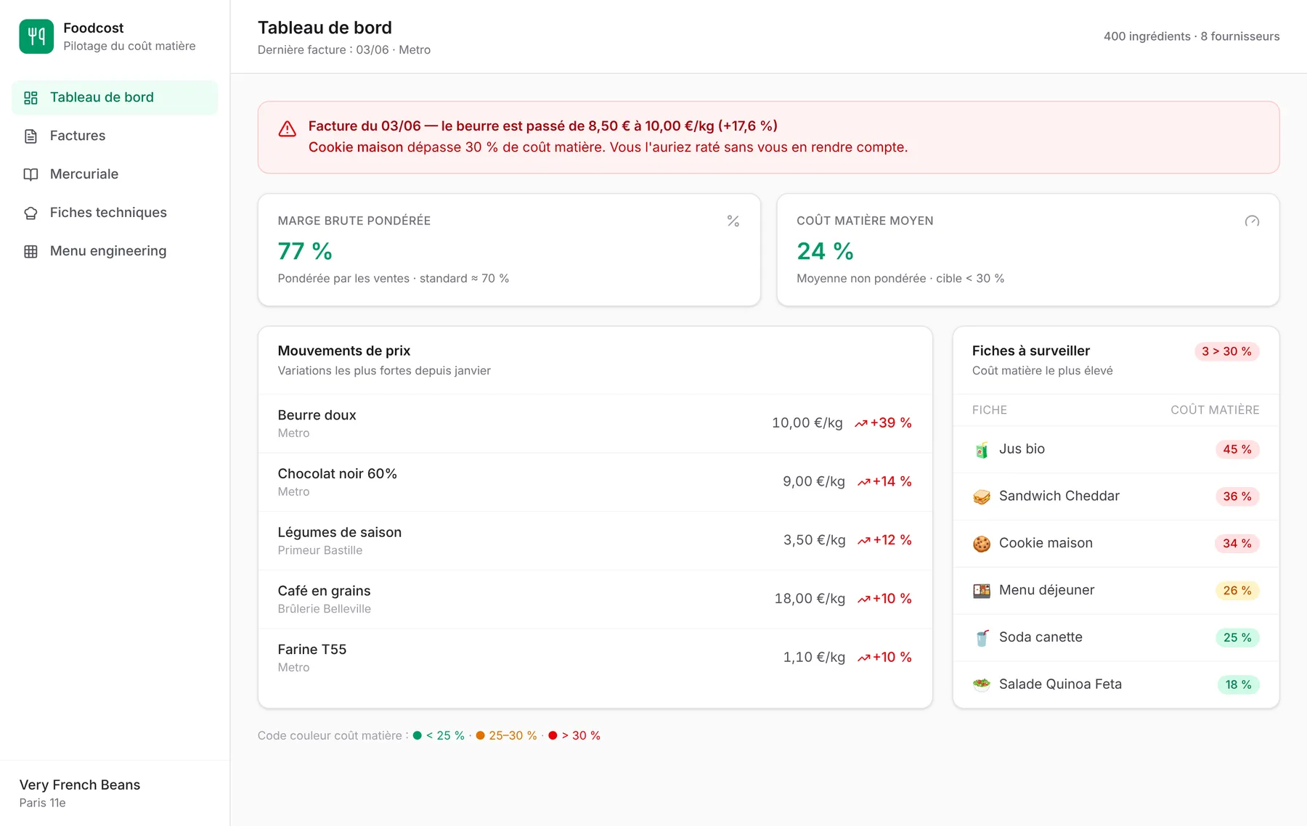Go to the Factures section
The height and width of the screenshot is (826, 1307).
point(115,136)
